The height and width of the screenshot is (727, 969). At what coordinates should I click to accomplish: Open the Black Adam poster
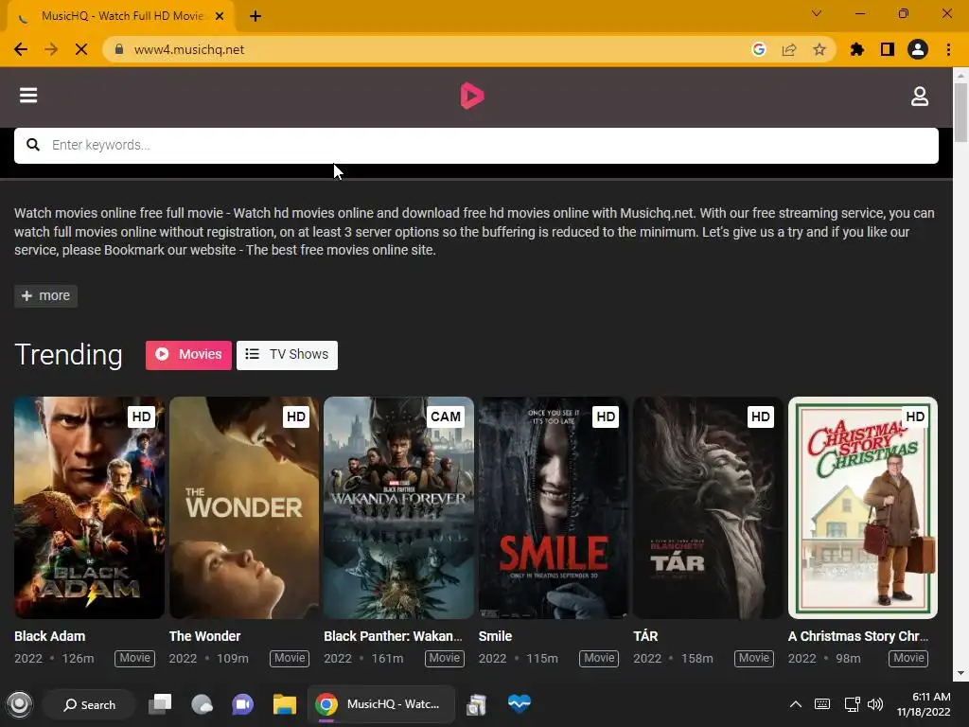(90, 507)
